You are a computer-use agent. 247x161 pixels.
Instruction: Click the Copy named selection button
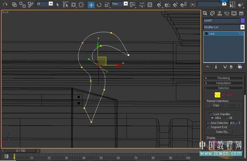[x=216, y=105]
